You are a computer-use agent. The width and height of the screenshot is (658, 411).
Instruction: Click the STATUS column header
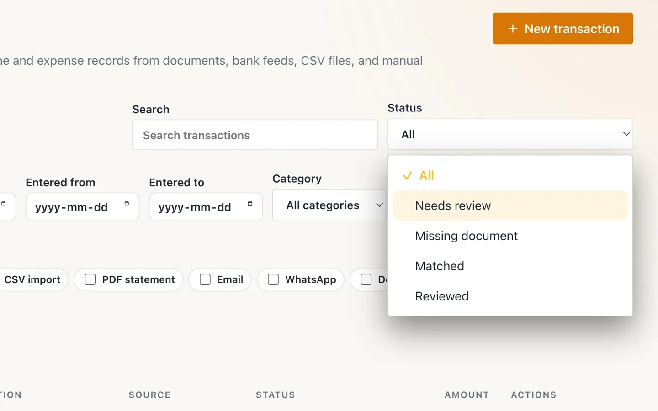coord(276,395)
